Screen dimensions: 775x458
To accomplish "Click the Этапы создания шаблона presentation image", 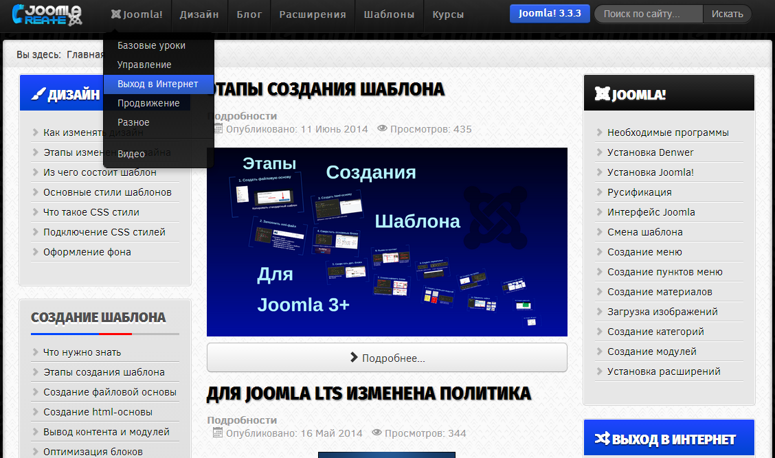I will pos(387,242).
